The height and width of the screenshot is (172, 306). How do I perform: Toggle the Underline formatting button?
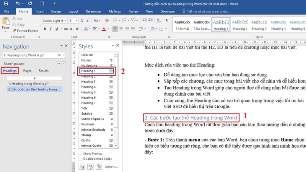pyautogui.click(x=57, y=29)
